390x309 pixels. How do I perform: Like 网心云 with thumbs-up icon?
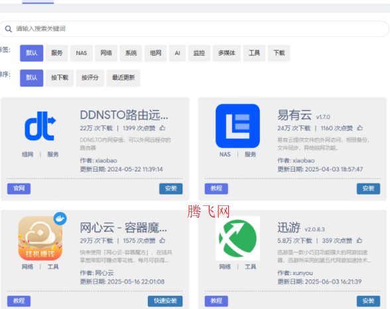pyautogui.click(x=162, y=241)
